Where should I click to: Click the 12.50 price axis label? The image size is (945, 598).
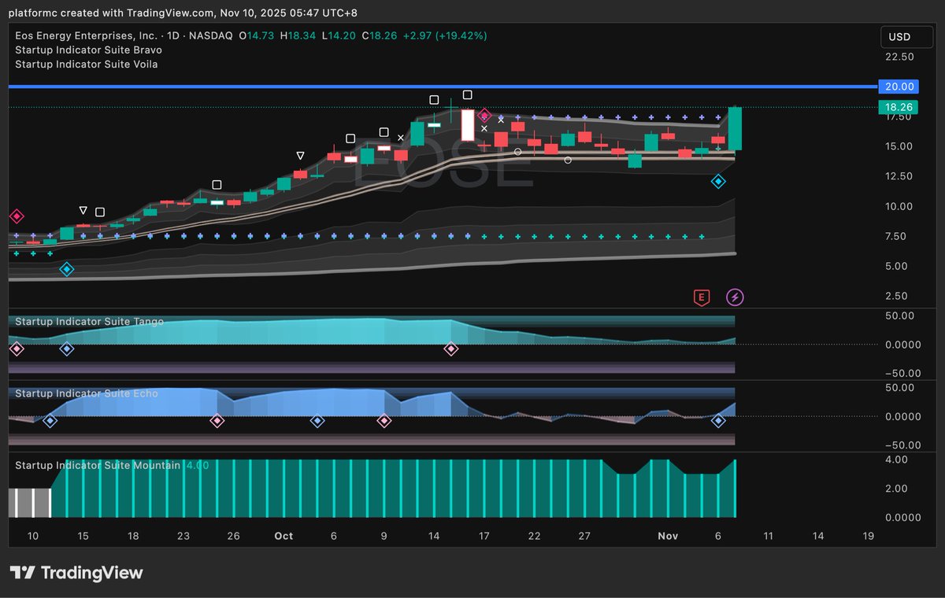(899, 176)
